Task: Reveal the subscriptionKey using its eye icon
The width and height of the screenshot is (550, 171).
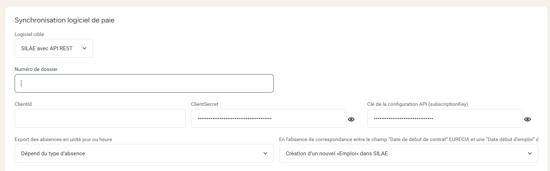Action: (x=528, y=119)
